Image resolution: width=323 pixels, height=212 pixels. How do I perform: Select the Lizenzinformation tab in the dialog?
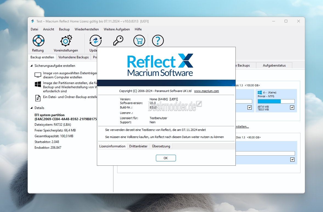click(112, 146)
